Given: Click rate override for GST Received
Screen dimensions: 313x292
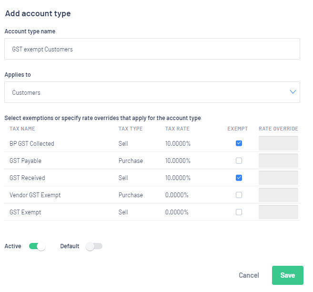Looking at the screenshot, I should coord(278,178).
